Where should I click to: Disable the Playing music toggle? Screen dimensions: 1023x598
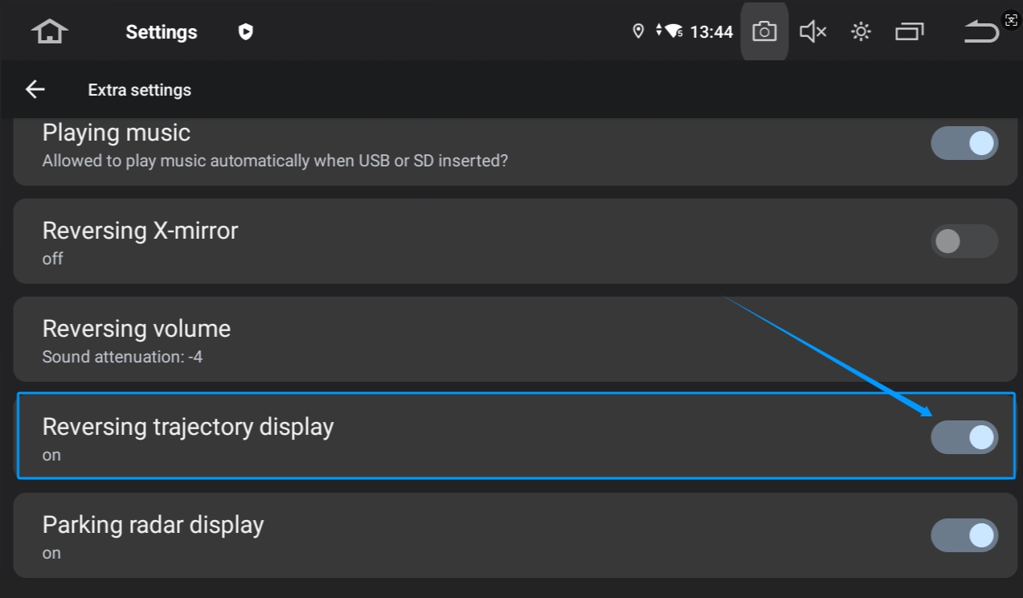click(964, 144)
